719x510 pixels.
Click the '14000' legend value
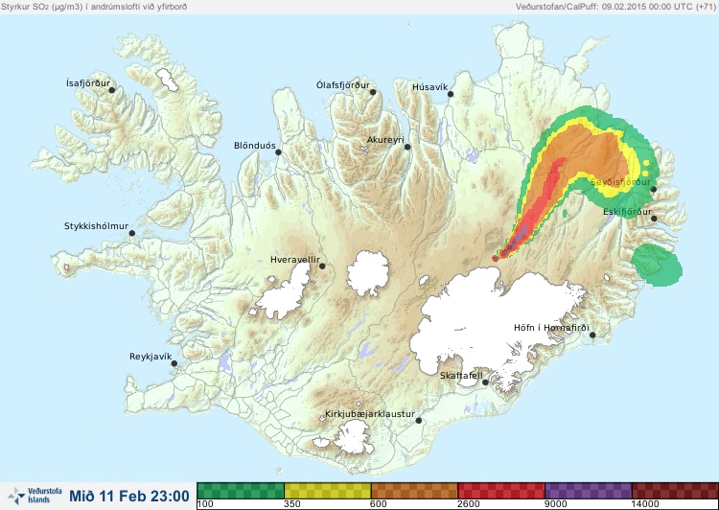(x=645, y=504)
